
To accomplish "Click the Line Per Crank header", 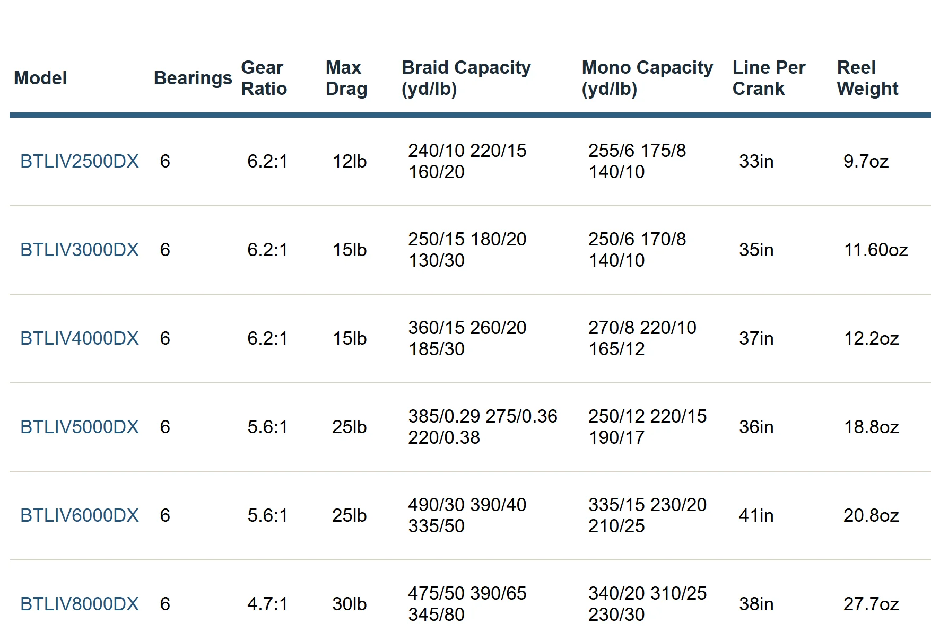I will coord(769,78).
